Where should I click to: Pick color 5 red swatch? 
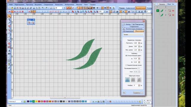[x=39, y=101]
